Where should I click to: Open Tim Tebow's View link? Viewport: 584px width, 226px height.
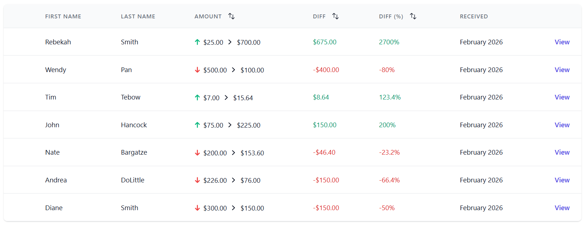point(562,97)
